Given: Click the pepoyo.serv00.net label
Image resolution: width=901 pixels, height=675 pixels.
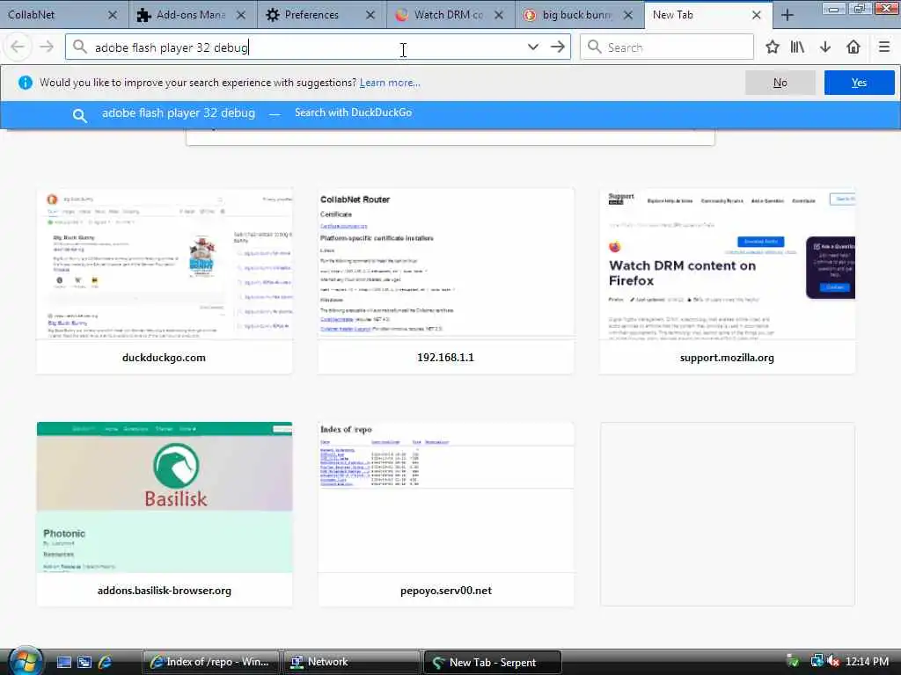Looking at the screenshot, I should click(446, 591).
